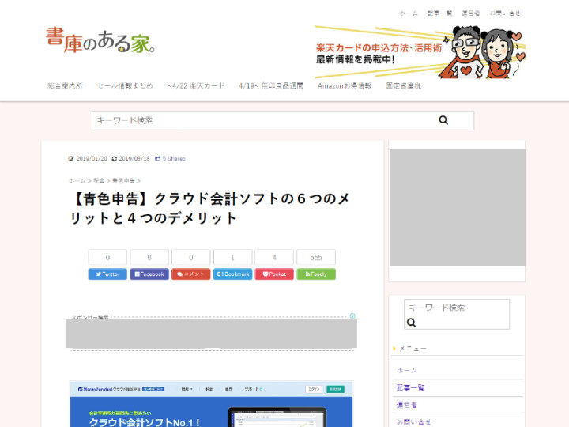
Task: Click the sidebar gray ad block
Action: pyautogui.click(x=458, y=208)
